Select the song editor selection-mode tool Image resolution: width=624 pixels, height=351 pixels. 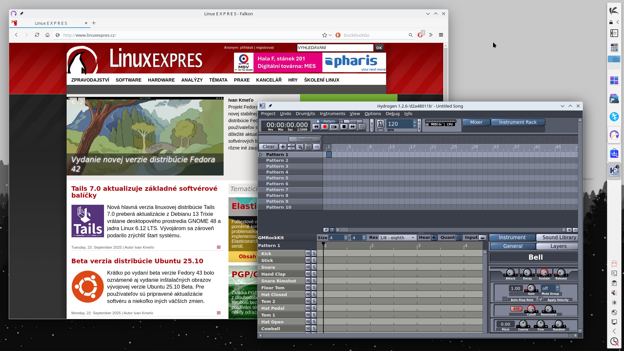(x=300, y=147)
